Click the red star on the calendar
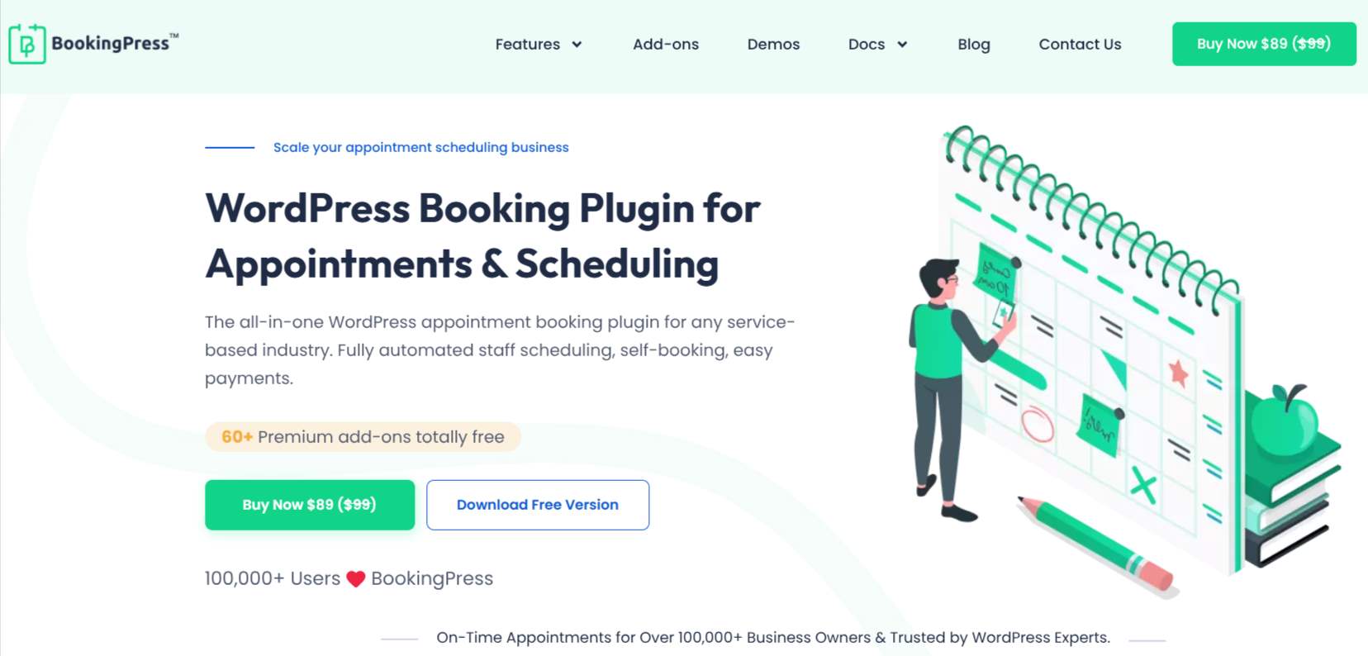 click(1179, 373)
